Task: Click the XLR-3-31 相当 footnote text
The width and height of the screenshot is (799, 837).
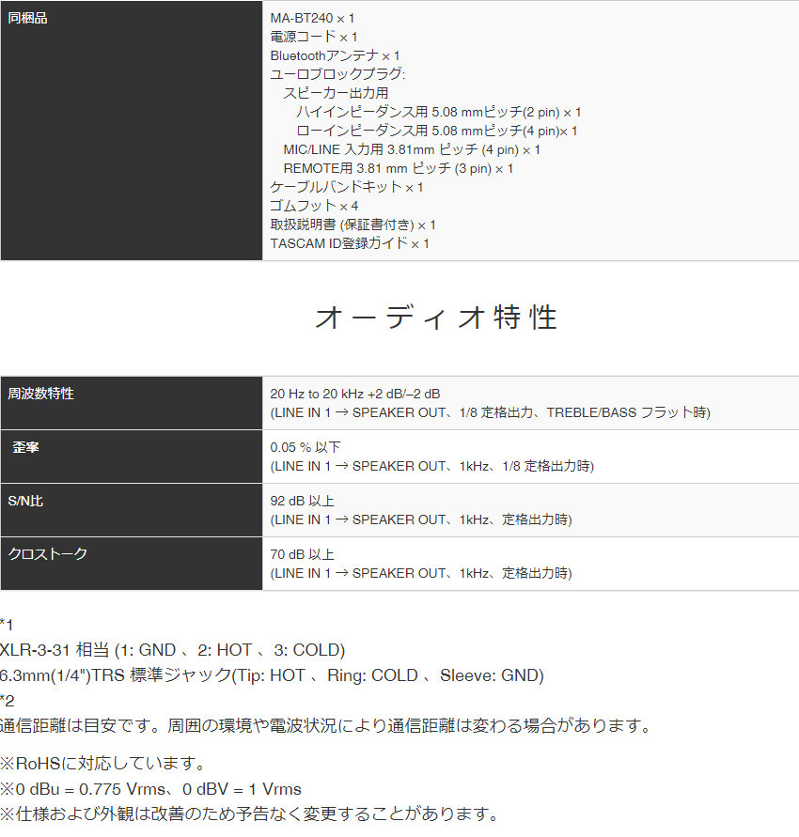Action: click(173, 650)
